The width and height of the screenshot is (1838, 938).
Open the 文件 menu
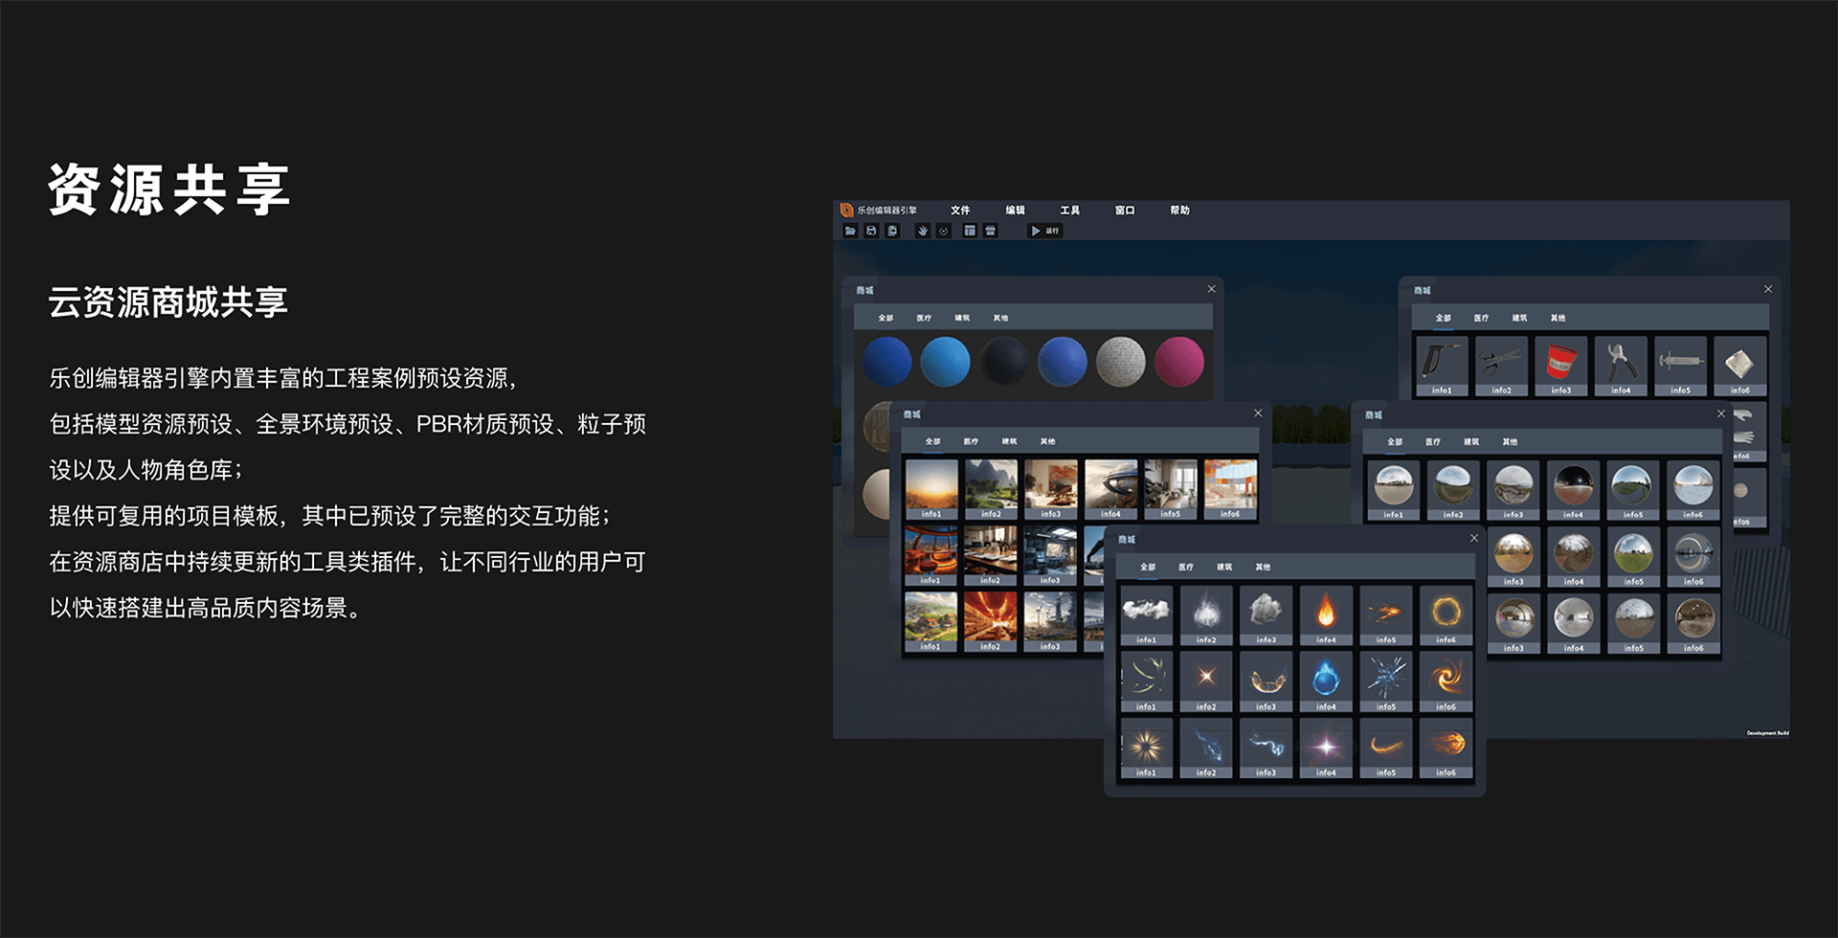[960, 210]
